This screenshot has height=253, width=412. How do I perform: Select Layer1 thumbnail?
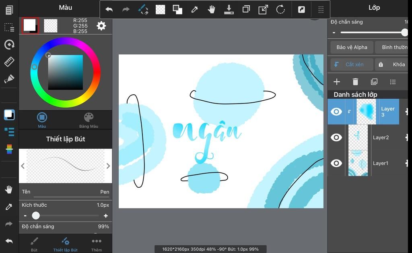358,163
